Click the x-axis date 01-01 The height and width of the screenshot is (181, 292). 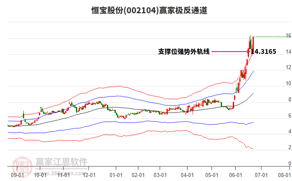click(x=116, y=175)
